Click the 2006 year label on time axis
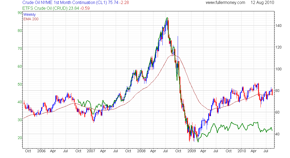 pos(41,151)
